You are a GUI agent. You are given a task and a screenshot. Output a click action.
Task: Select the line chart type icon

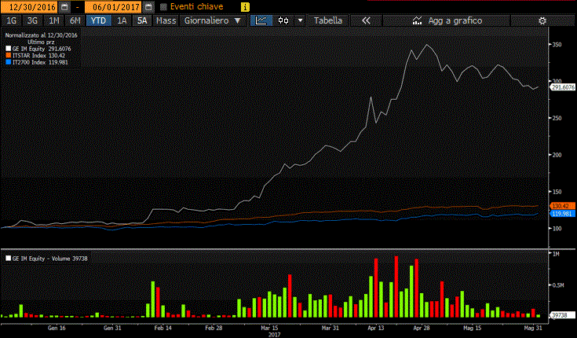click(x=260, y=20)
